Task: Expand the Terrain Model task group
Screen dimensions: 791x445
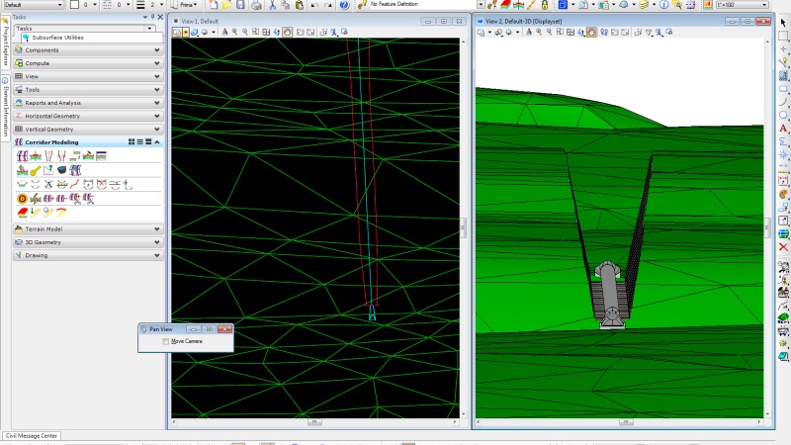Action: pyautogui.click(x=157, y=228)
